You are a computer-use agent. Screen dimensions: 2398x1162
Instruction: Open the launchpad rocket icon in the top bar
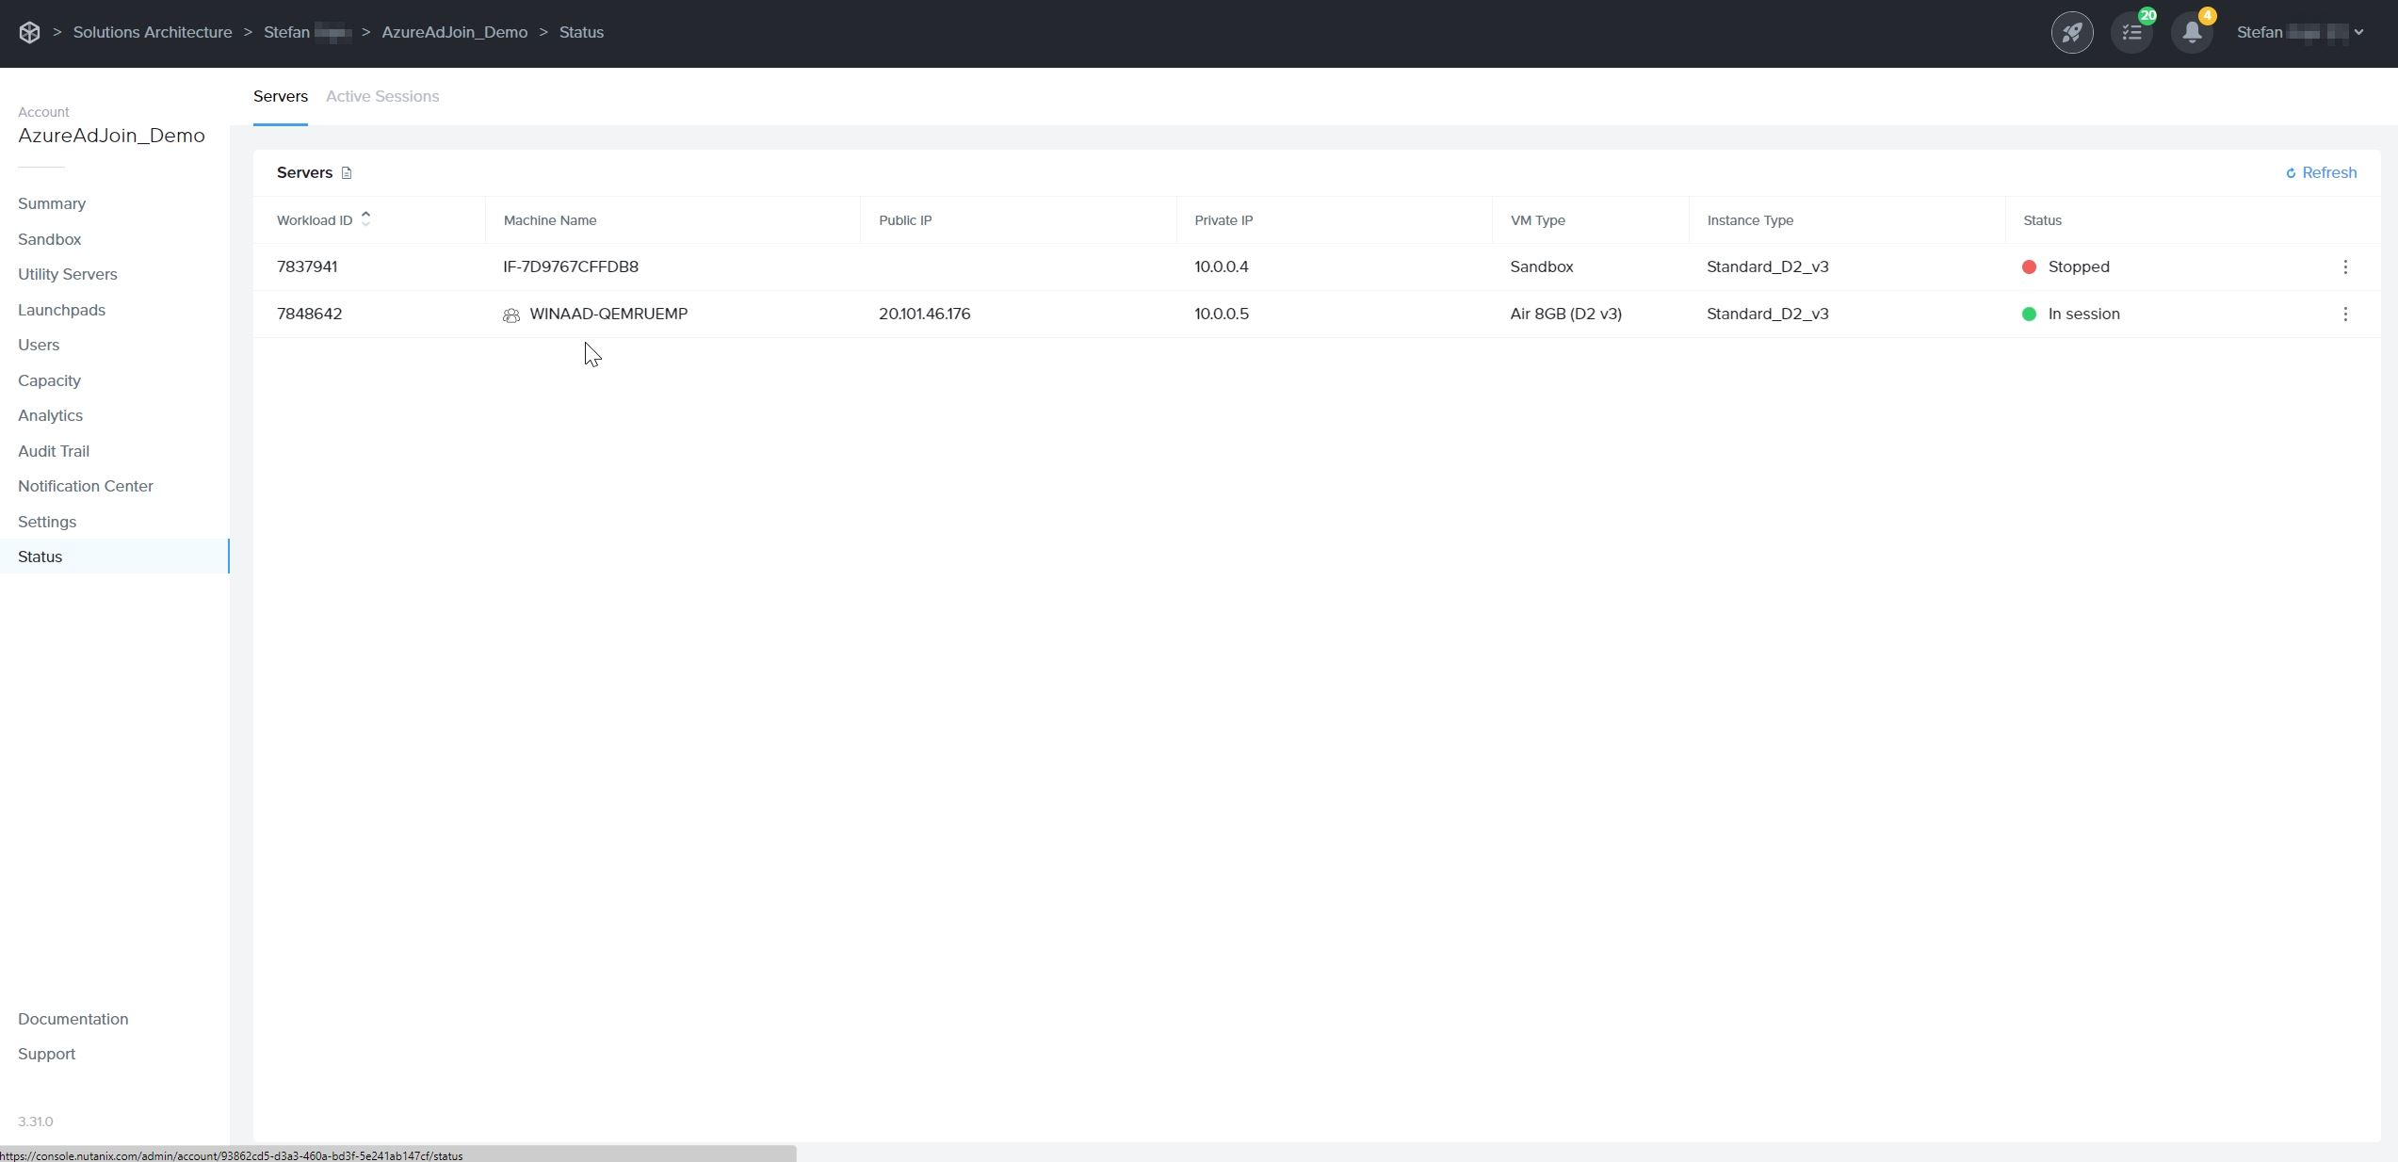[2072, 32]
